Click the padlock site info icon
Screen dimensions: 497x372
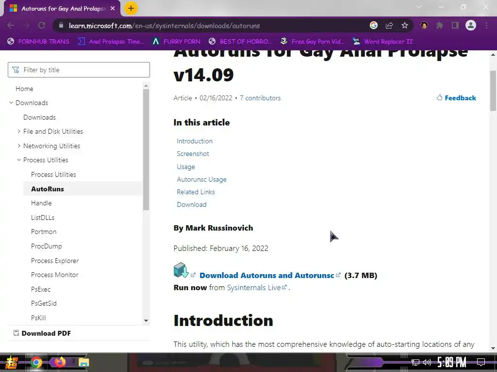point(61,26)
